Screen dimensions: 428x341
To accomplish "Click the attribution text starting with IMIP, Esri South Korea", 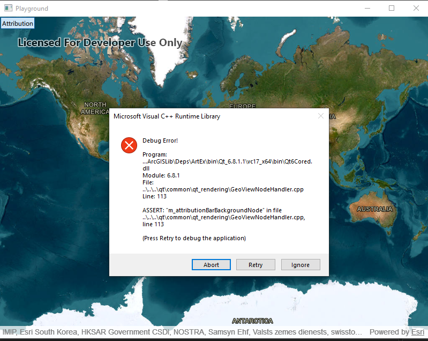I will (182, 332).
